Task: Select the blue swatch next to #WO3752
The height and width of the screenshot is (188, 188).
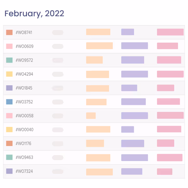Action: click(x=9, y=102)
